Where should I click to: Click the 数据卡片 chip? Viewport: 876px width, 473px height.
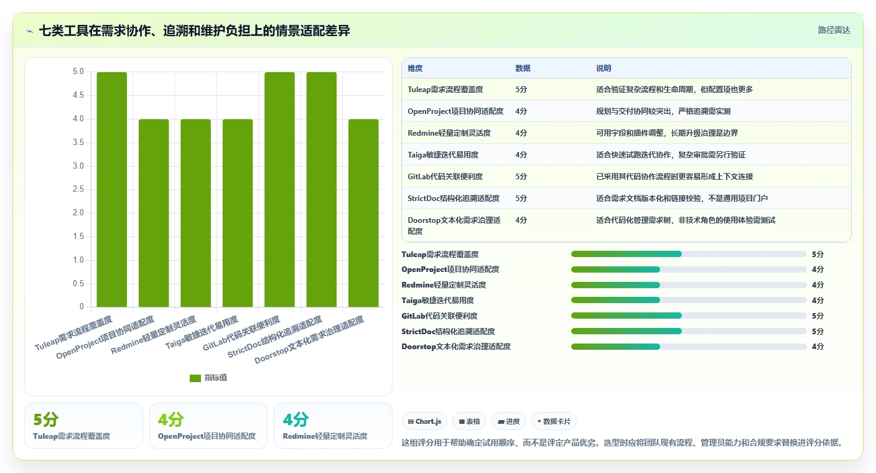tap(554, 421)
